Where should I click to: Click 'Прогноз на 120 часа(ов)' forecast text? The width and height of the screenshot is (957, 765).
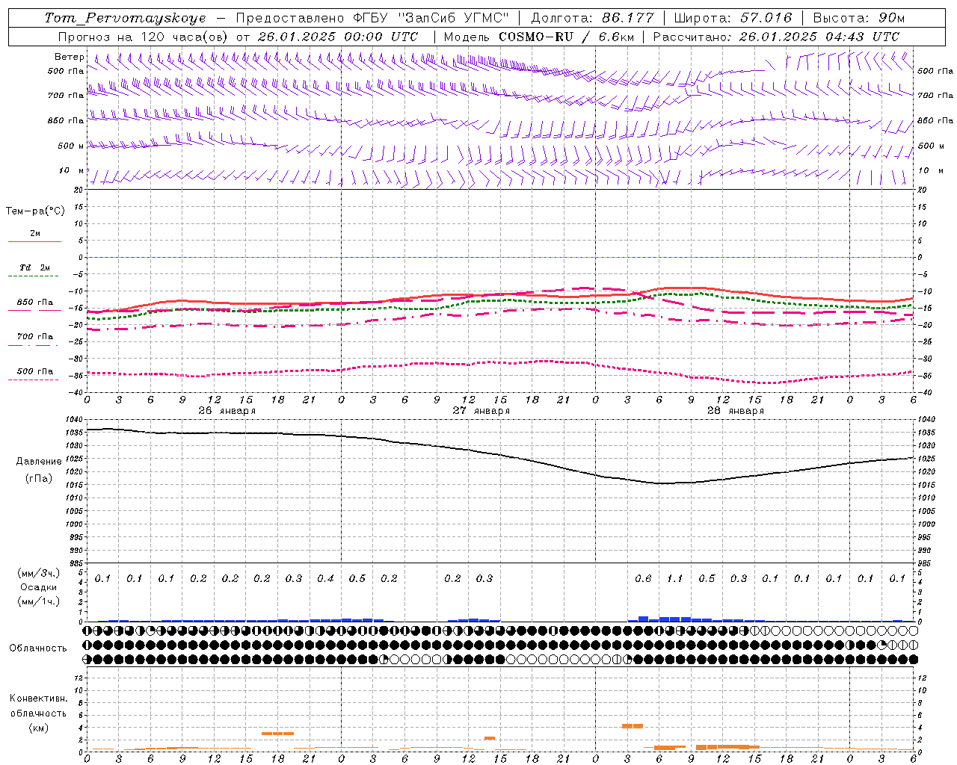point(144,37)
